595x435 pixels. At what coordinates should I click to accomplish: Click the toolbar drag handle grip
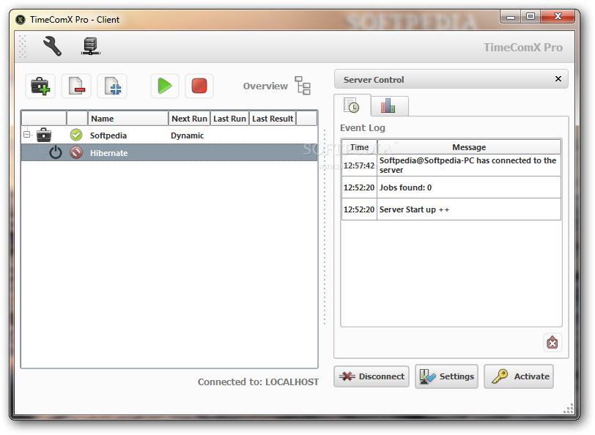(23, 47)
